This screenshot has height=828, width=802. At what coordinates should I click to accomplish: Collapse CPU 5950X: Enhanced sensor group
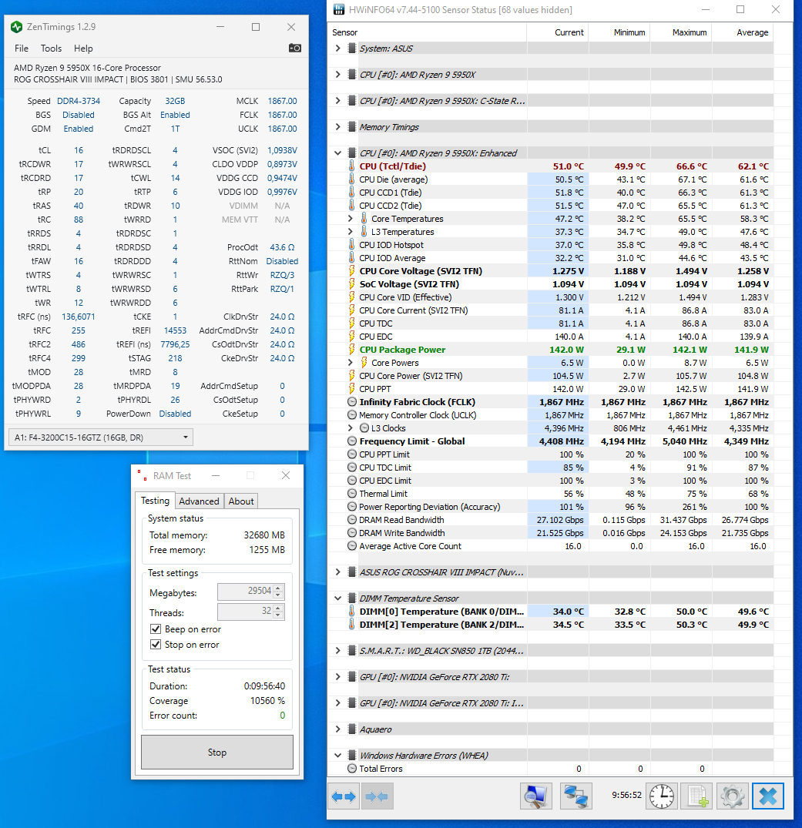click(338, 153)
